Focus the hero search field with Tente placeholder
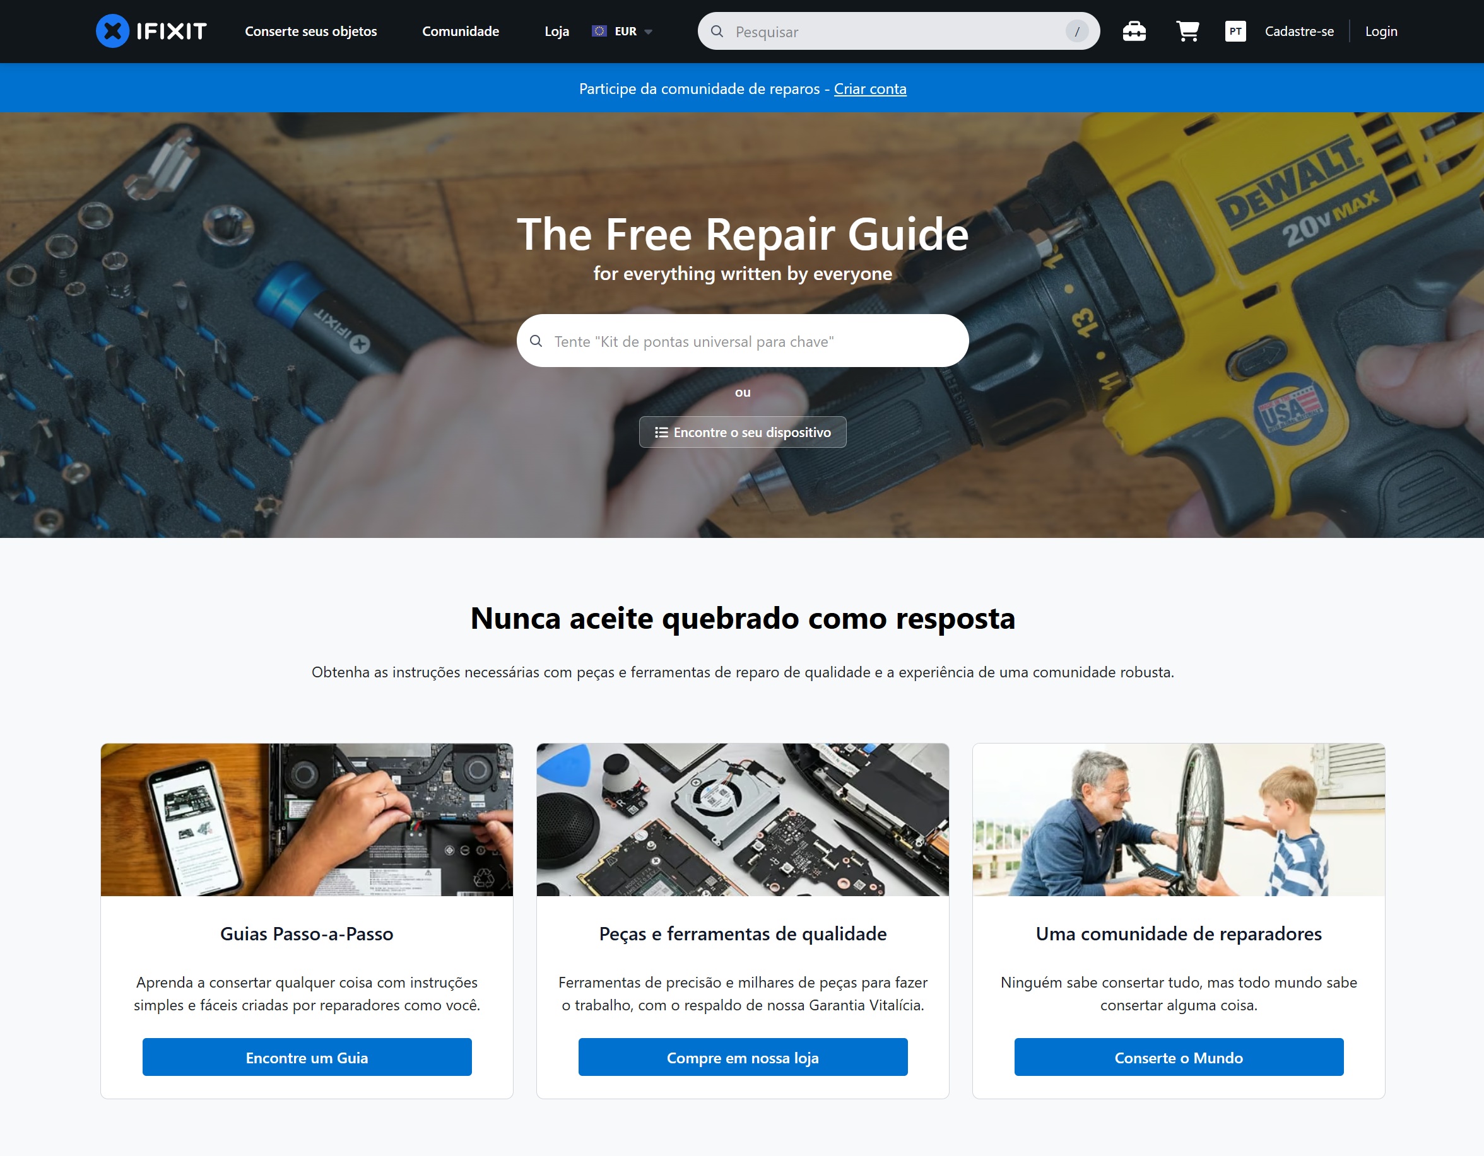 coord(743,341)
